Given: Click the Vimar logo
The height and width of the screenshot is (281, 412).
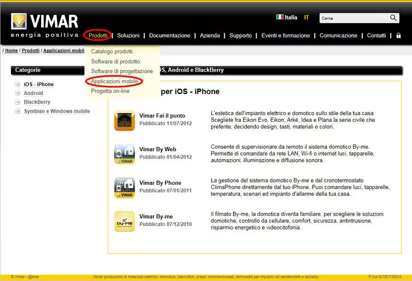Looking at the screenshot, I should pyautogui.click(x=45, y=25).
